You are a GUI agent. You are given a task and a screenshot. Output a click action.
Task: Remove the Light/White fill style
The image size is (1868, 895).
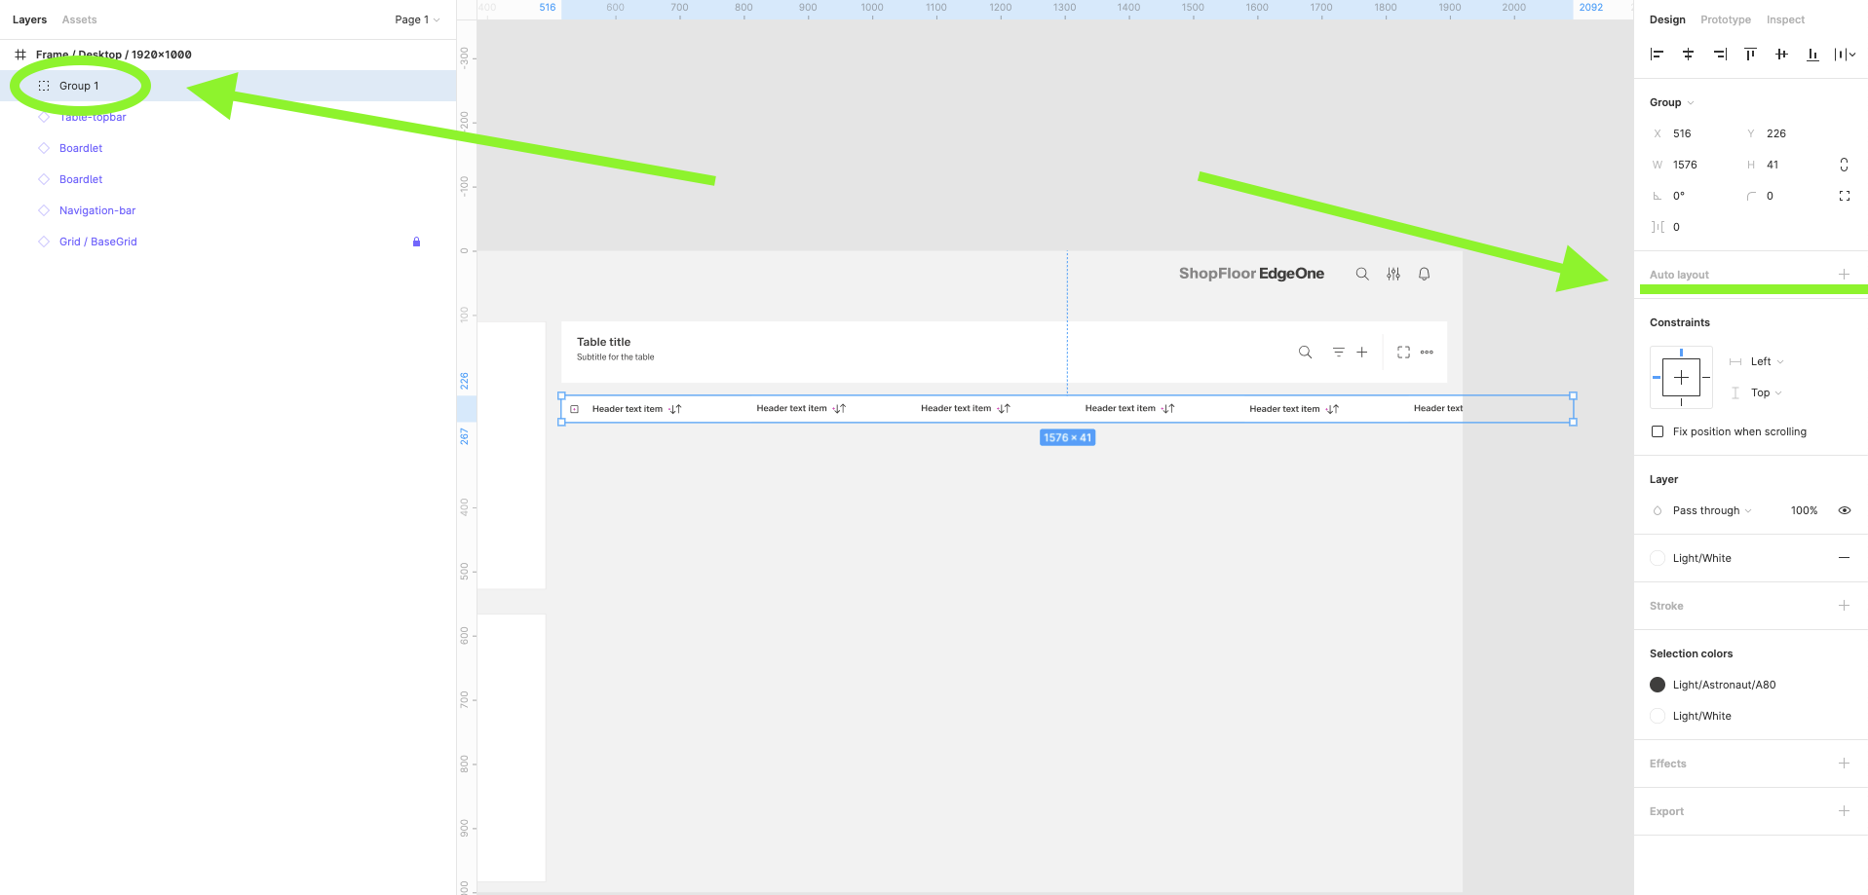tap(1844, 558)
